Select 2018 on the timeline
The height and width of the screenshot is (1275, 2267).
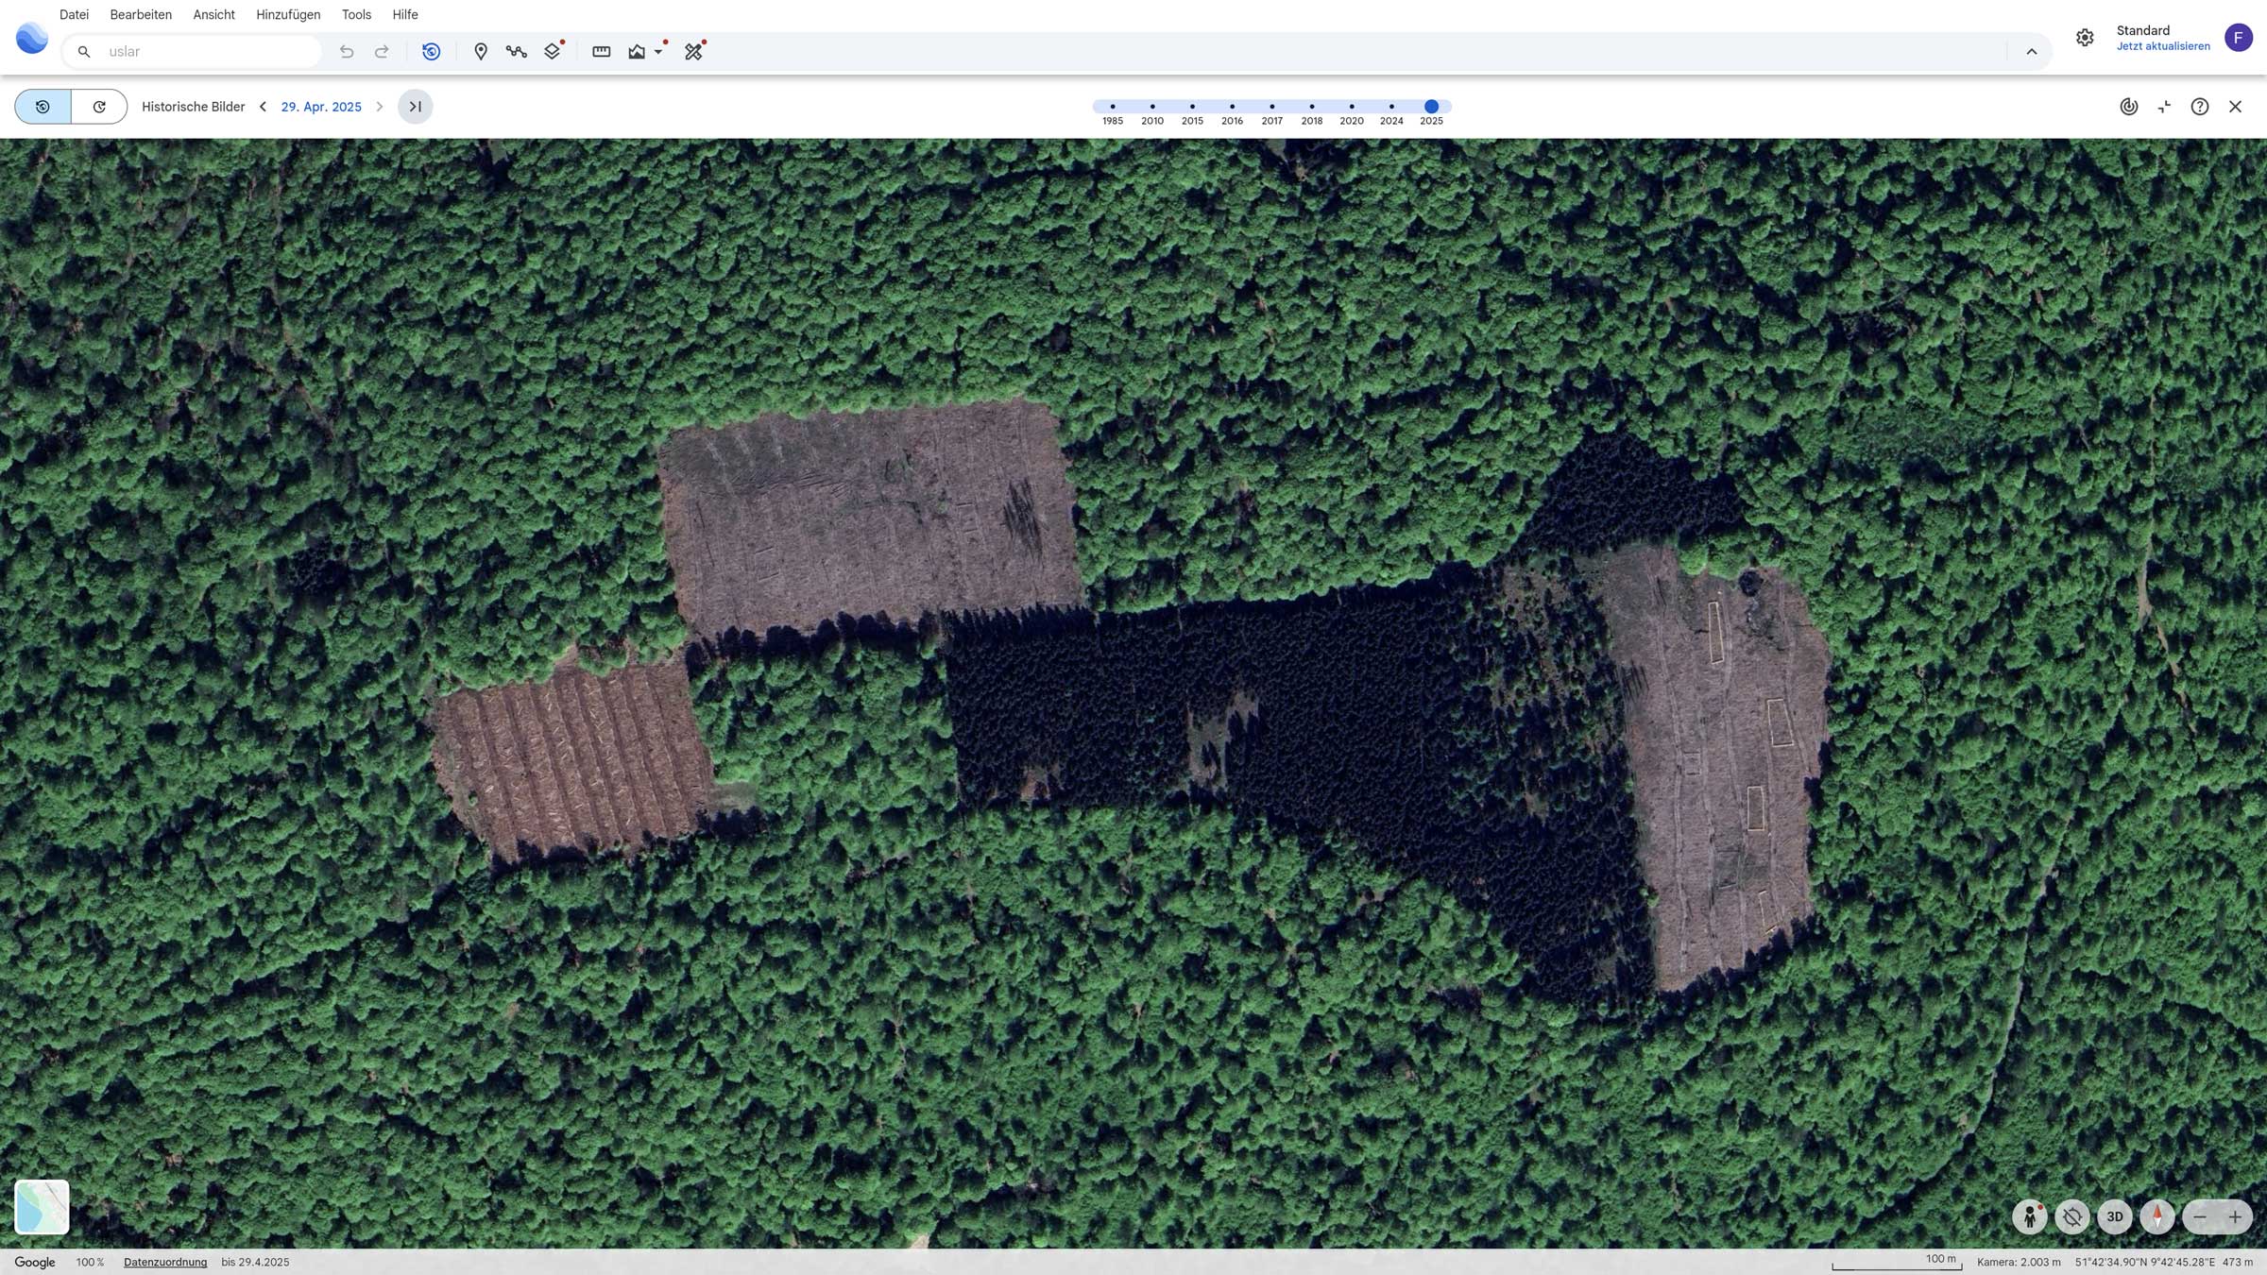[x=1312, y=107]
